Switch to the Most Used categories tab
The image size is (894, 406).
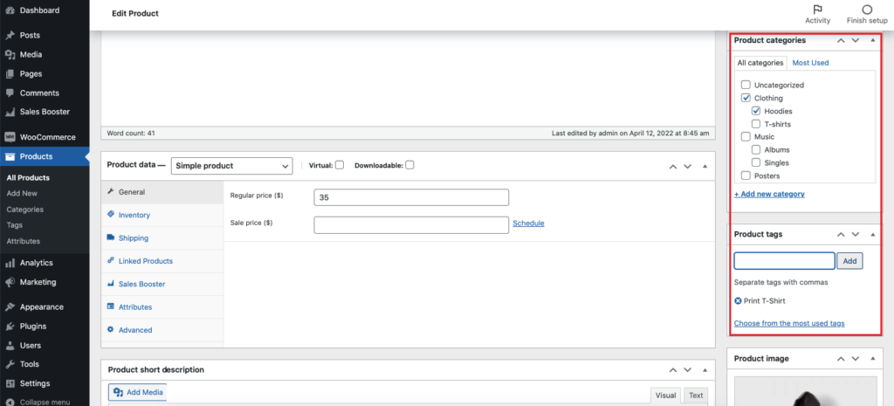pyautogui.click(x=810, y=63)
